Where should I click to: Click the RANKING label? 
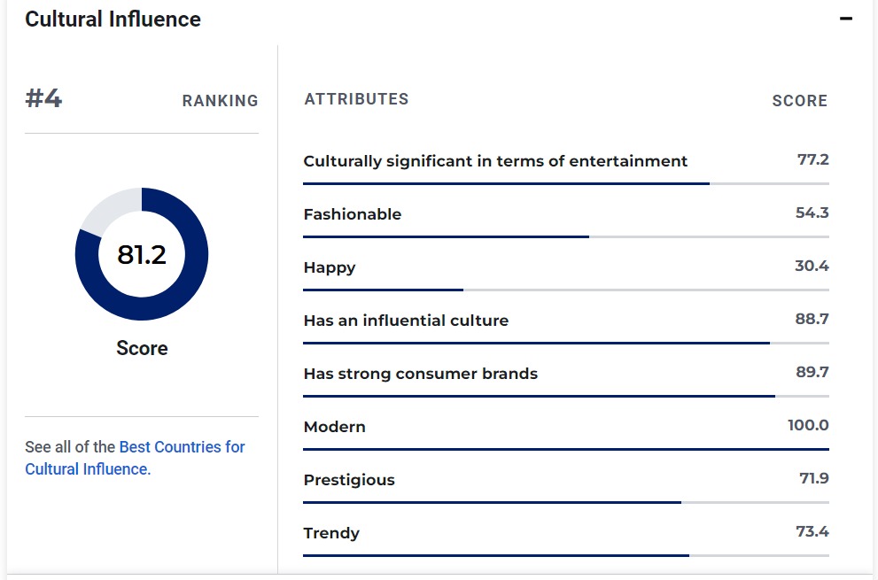click(x=220, y=101)
